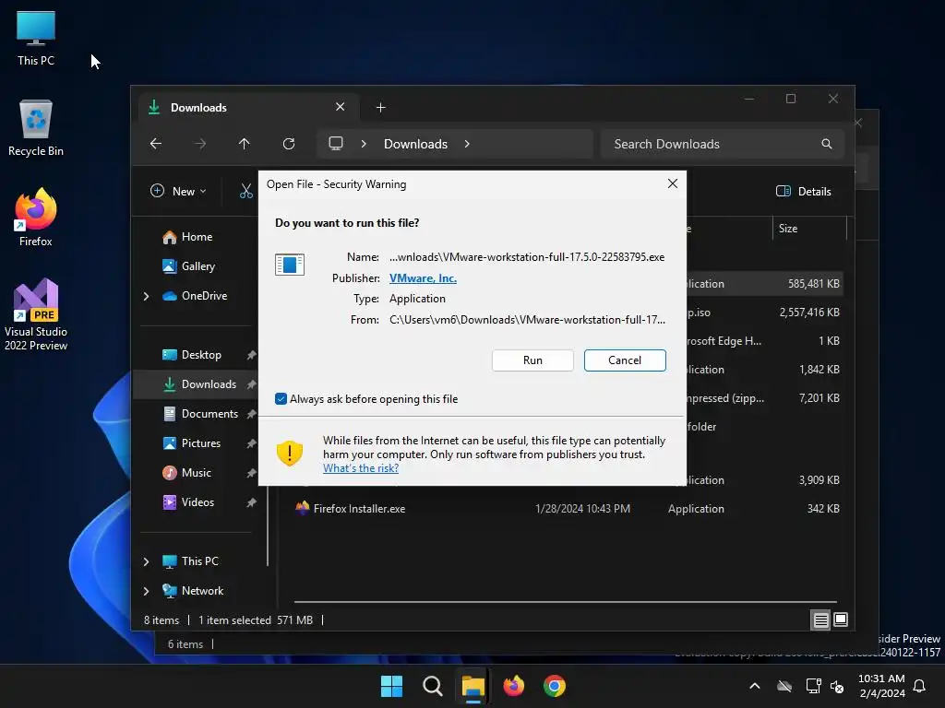
Task: Open taskbar Search
Action: pyautogui.click(x=432, y=686)
